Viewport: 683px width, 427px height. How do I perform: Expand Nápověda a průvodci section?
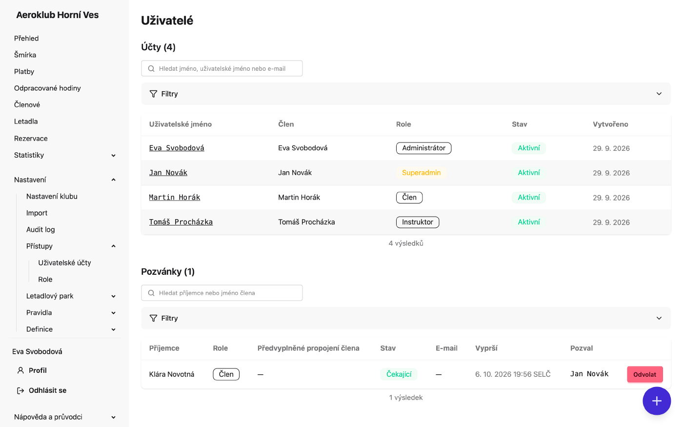[x=113, y=417]
